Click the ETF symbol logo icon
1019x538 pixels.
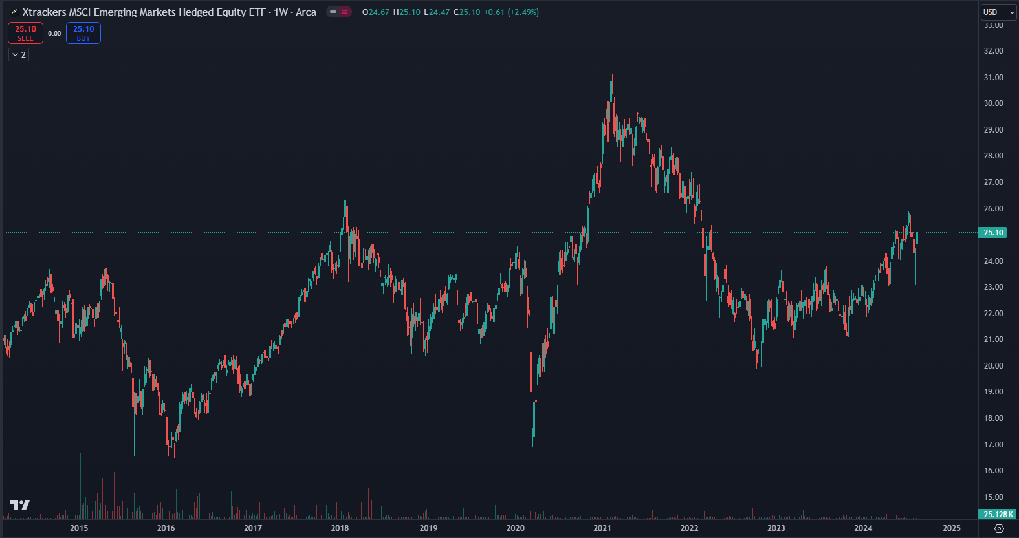pos(14,12)
